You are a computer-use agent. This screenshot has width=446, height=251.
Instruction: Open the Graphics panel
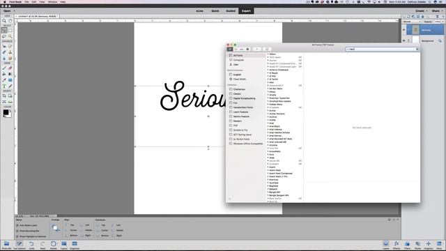[429, 245]
